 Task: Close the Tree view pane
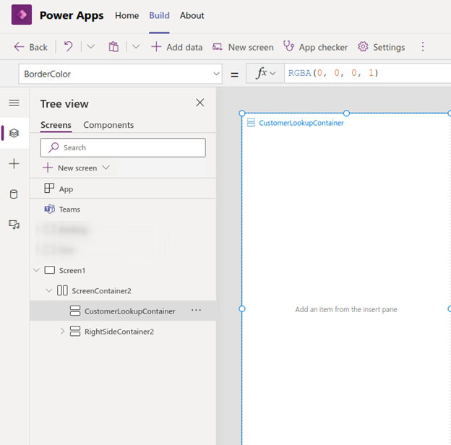pyautogui.click(x=200, y=103)
